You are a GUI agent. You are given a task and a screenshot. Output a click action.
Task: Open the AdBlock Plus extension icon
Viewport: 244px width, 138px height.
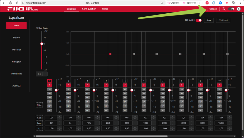207,3
